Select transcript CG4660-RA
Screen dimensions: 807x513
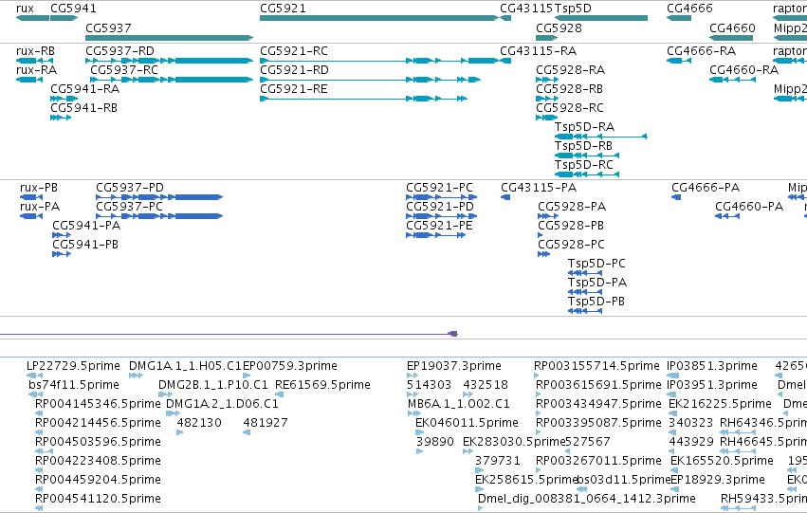[x=733, y=80]
